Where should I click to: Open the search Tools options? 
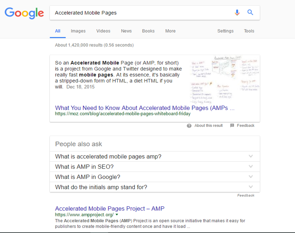point(249,31)
